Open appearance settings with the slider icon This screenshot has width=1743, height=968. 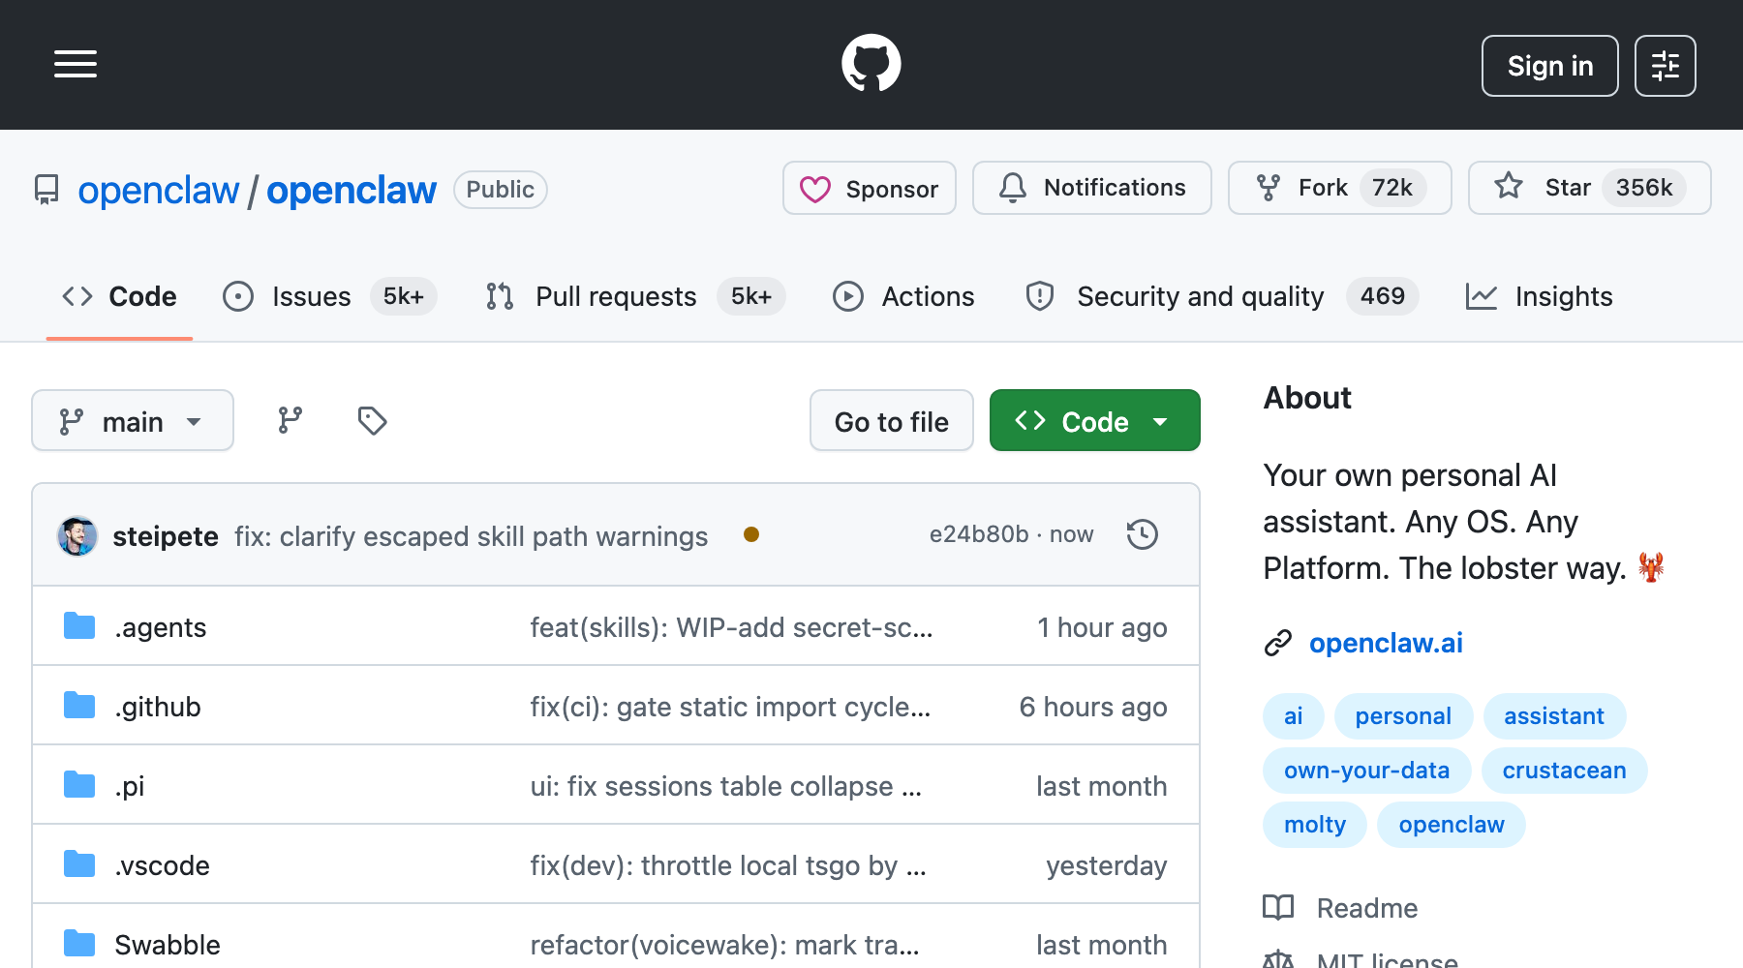tap(1665, 65)
